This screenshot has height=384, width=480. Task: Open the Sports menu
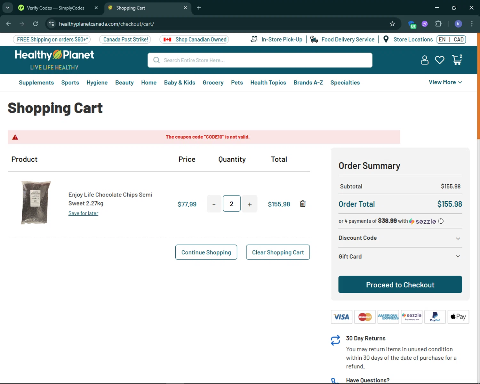(70, 83)
